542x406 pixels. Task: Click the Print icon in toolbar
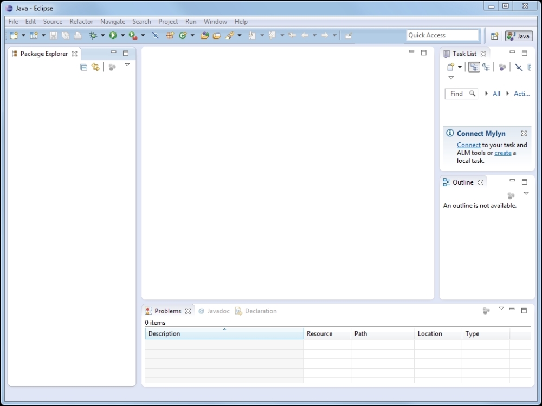pos(78,35)
